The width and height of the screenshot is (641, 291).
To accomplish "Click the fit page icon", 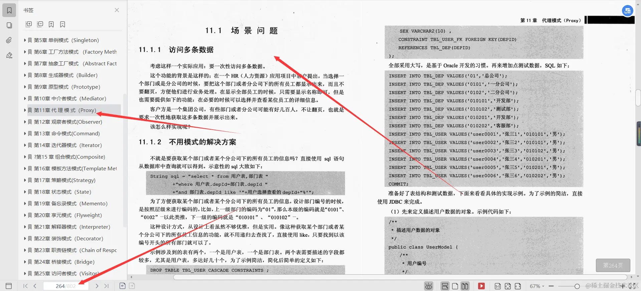I will [508, 286].
